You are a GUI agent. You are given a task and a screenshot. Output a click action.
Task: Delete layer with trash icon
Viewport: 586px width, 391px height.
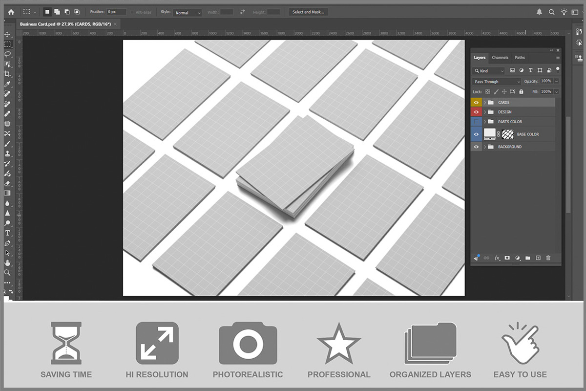[x=548, y=258]
